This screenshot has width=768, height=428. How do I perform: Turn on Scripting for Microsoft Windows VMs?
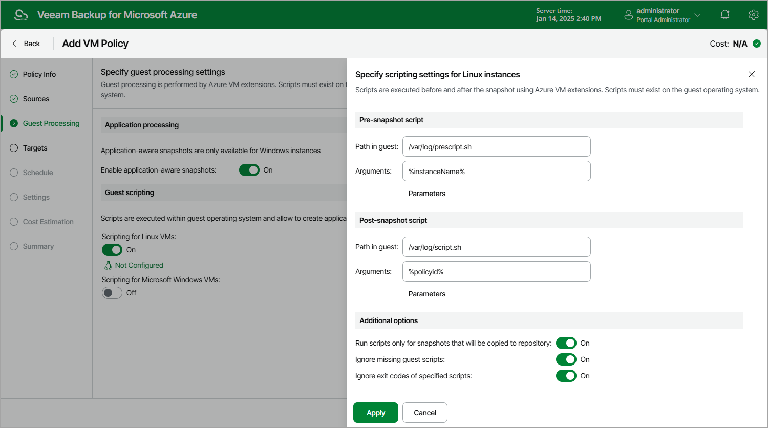pos(112,293)
